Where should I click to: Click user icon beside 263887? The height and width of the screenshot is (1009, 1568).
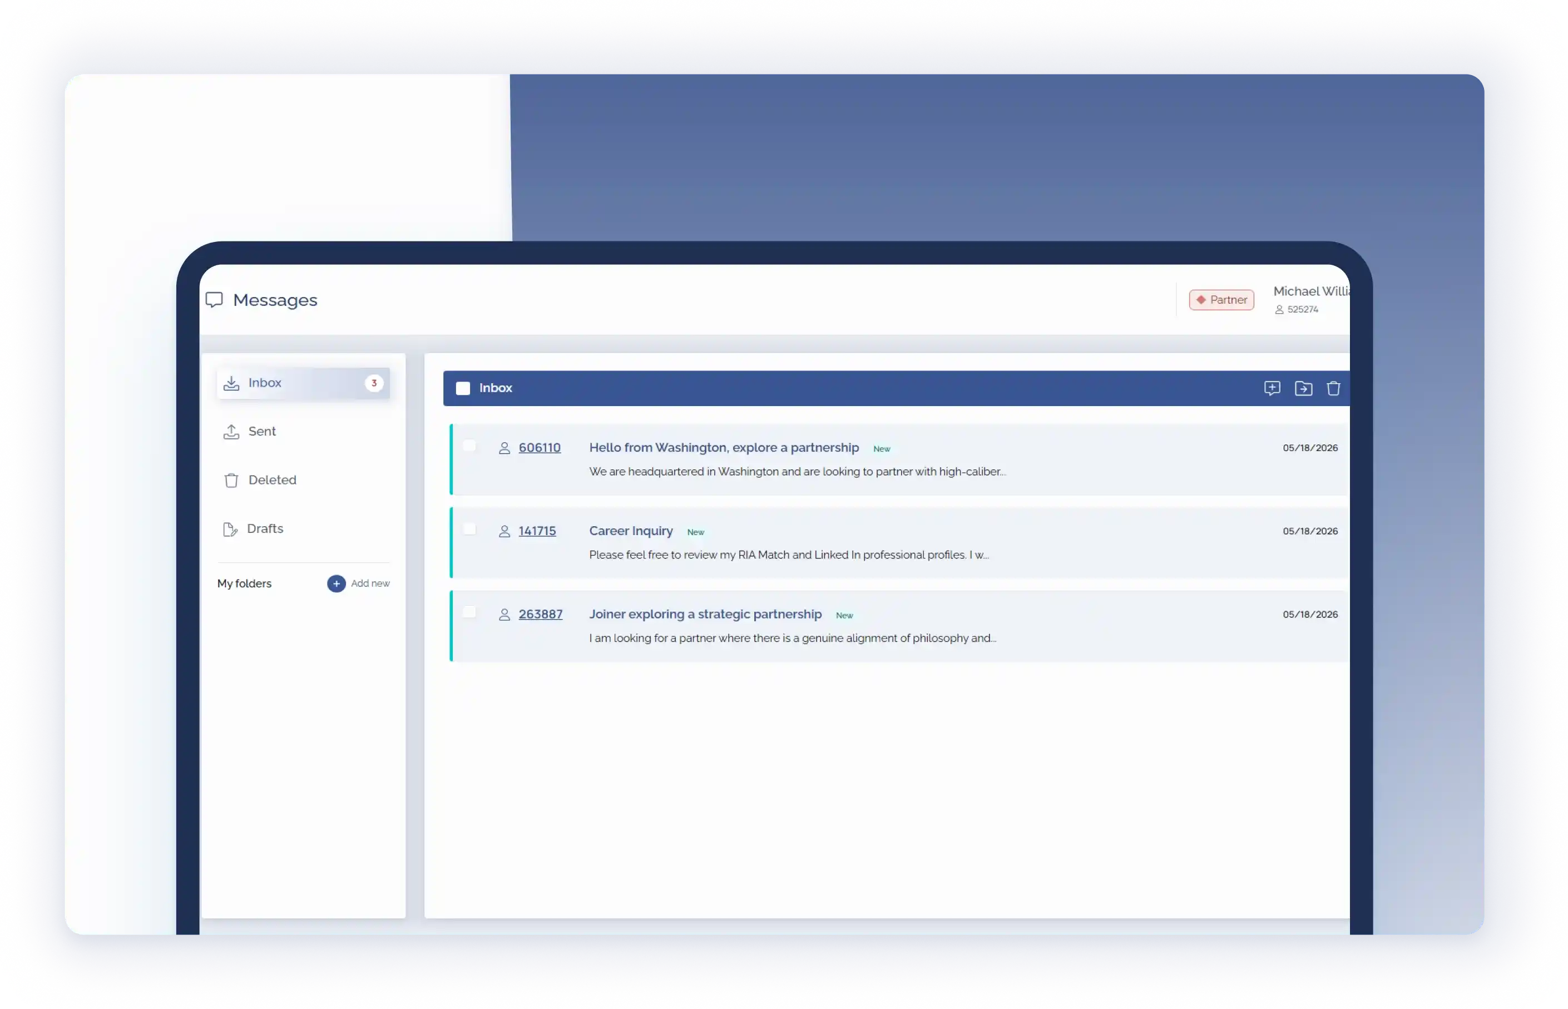point(504,615)
